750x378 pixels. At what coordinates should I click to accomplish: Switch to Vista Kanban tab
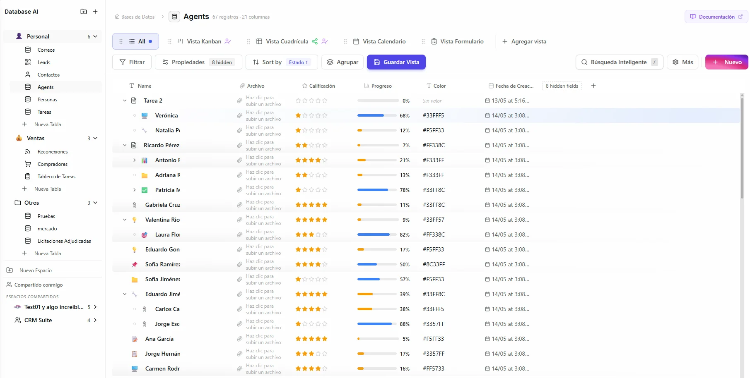[204, 41]
